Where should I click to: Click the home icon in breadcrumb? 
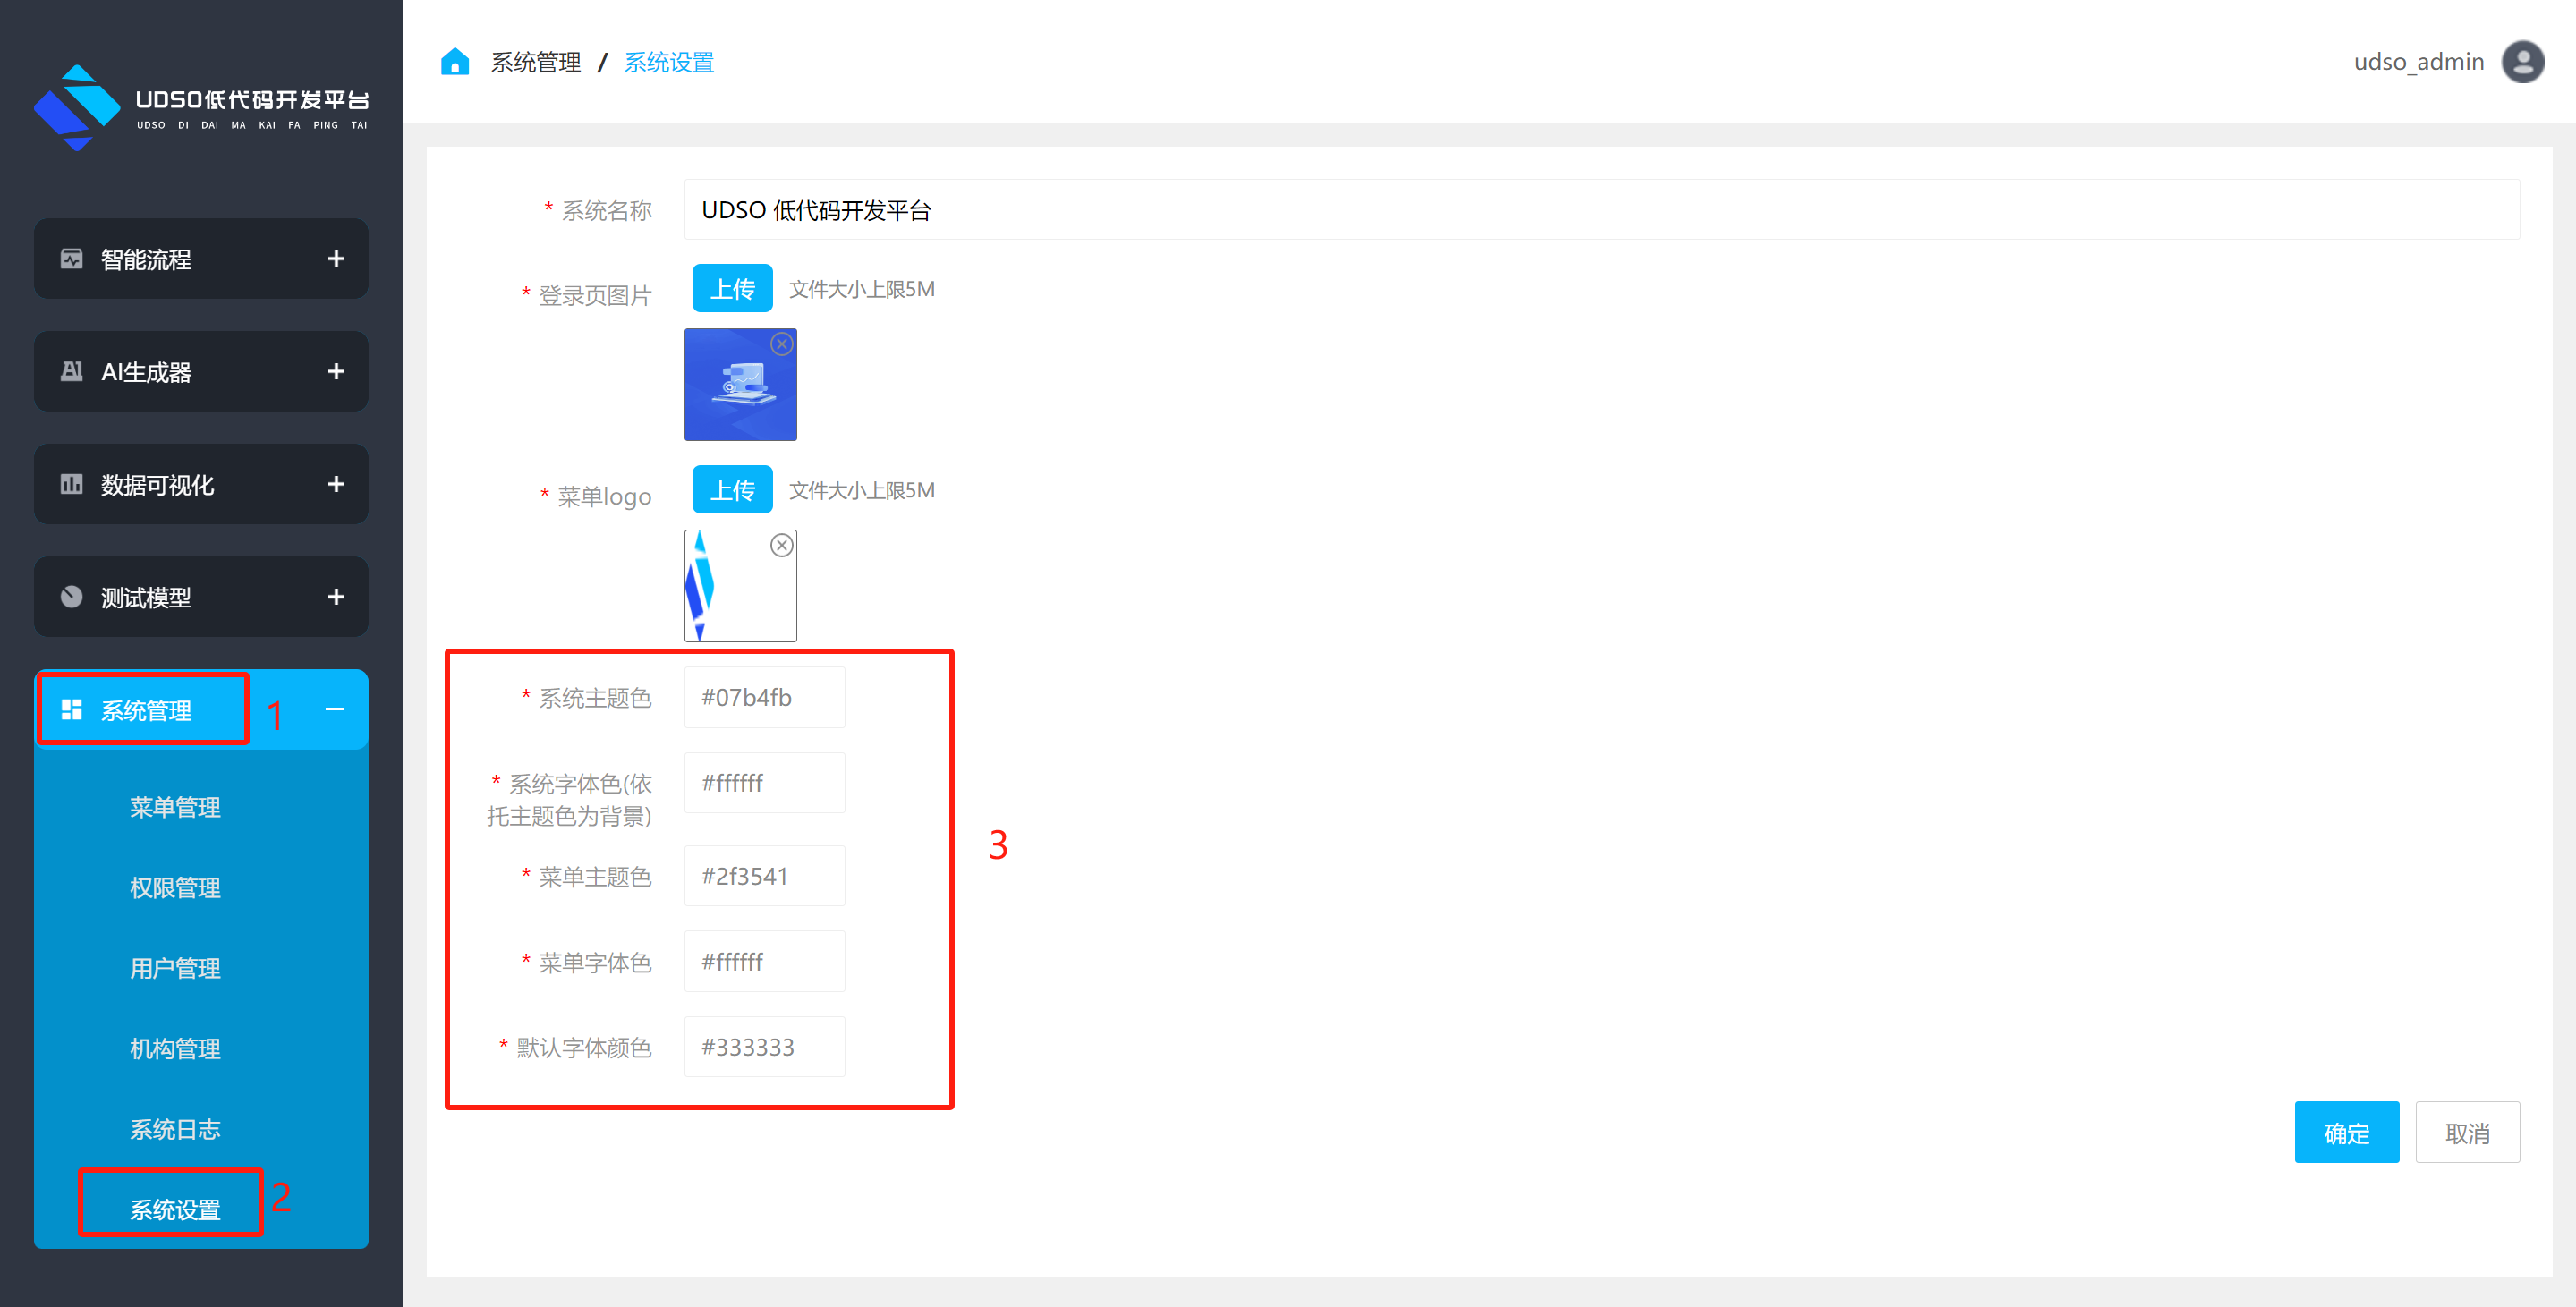point(455,62)
